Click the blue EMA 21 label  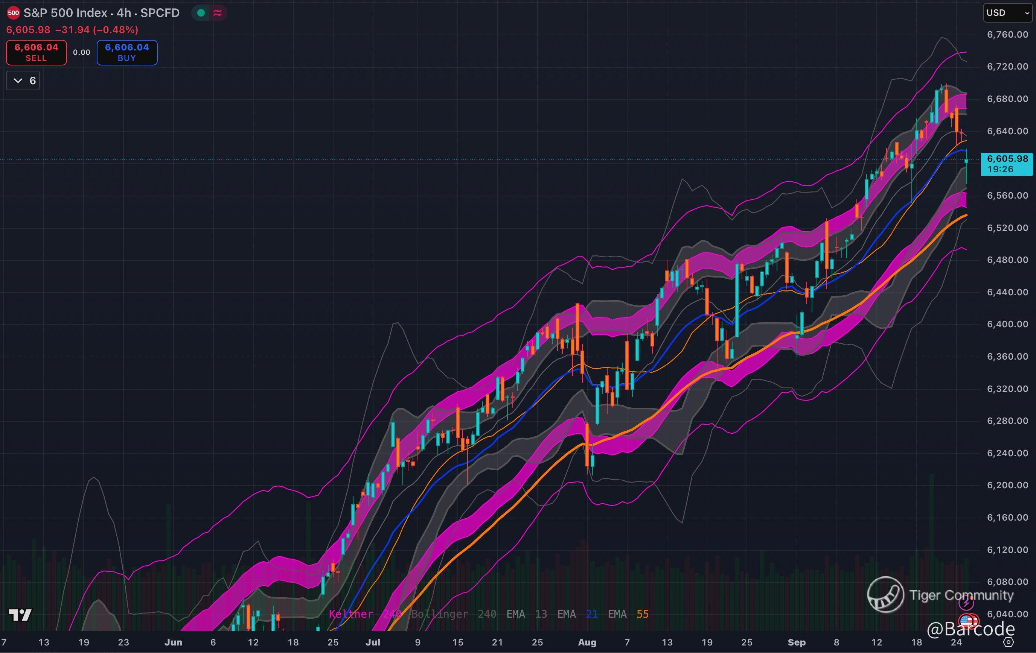tap(577, 614)
